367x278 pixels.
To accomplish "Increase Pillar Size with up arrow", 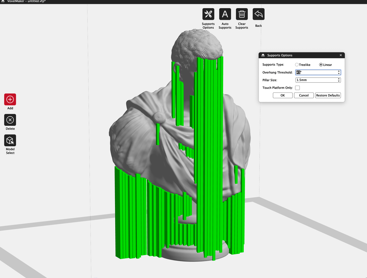I will coord(339,79).
